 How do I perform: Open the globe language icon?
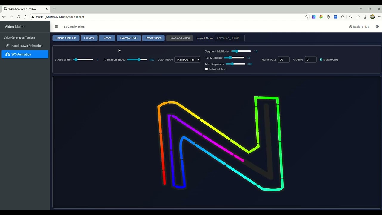377,27
